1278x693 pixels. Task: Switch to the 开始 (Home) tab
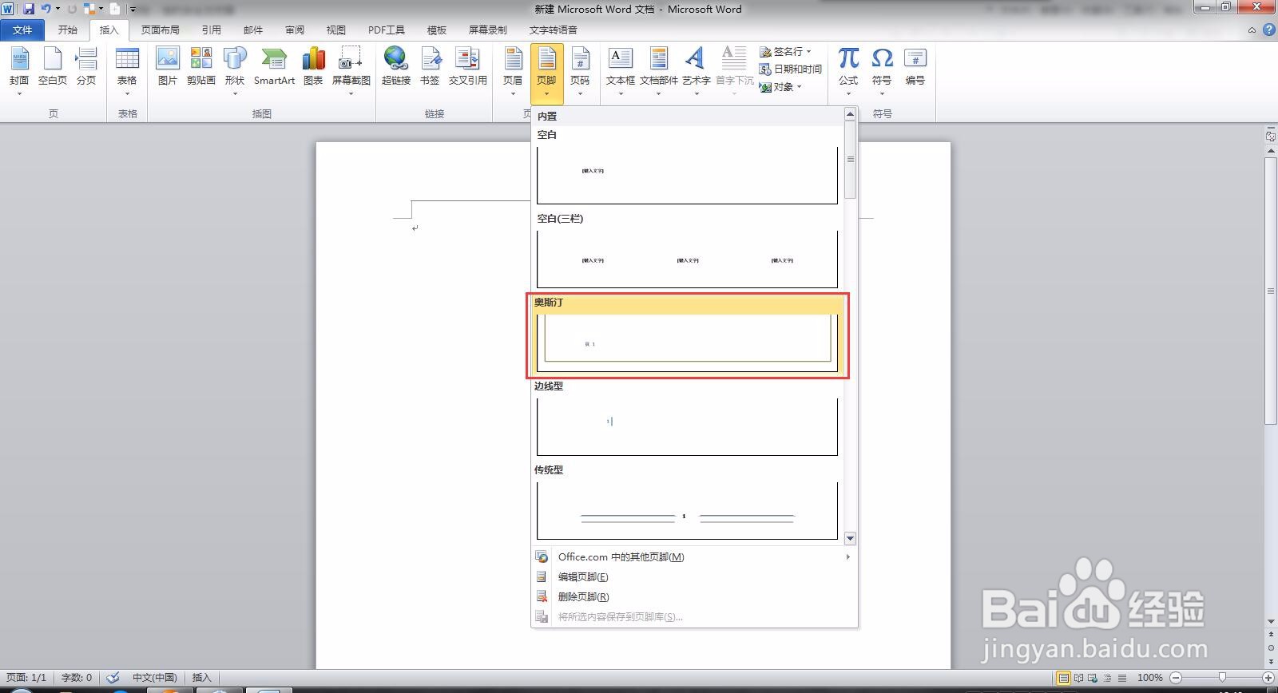coord(68,30)
